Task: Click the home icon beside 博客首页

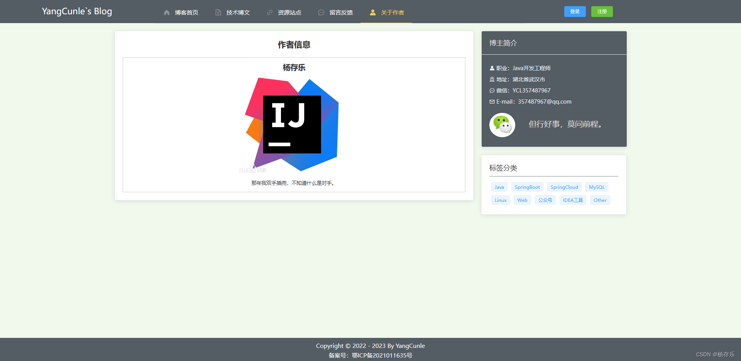Action: (x=167, y=13)
